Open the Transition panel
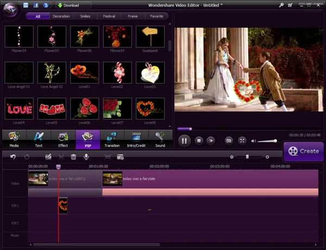The height and width of the screenshot is (250, 326). (112, 140)
